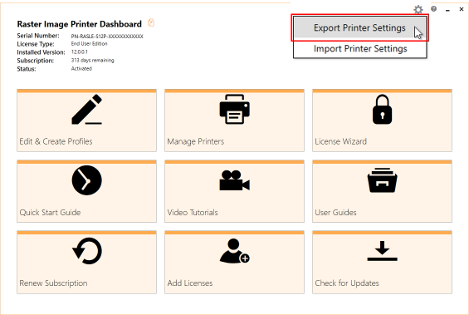
Task: Click the circular arrow icon in Renew Subscription tile
Action: tap(87, 251)
